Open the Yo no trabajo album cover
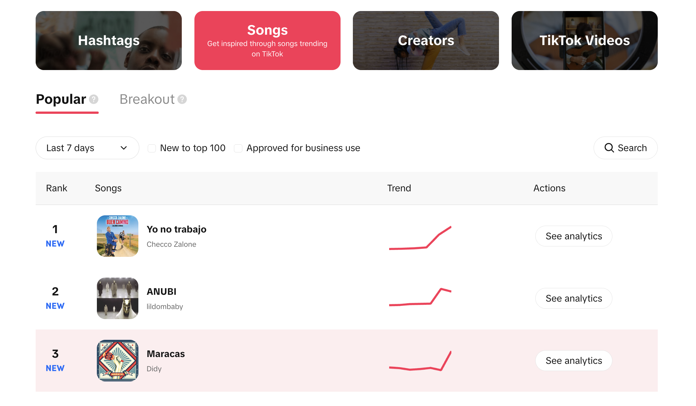Screen dimensions: 696x406 pyautogui.click(x=118, y=236)
